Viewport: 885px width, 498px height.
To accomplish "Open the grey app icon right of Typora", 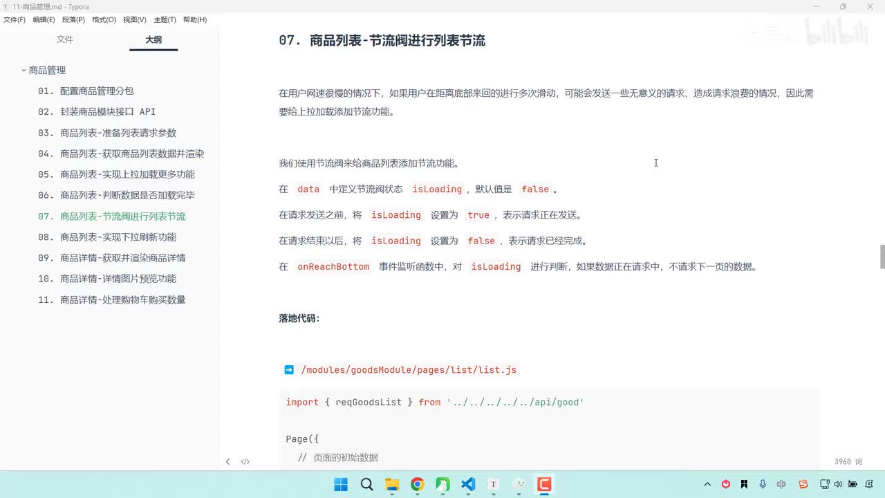I will pyautogui.click(x=519, y=484).
